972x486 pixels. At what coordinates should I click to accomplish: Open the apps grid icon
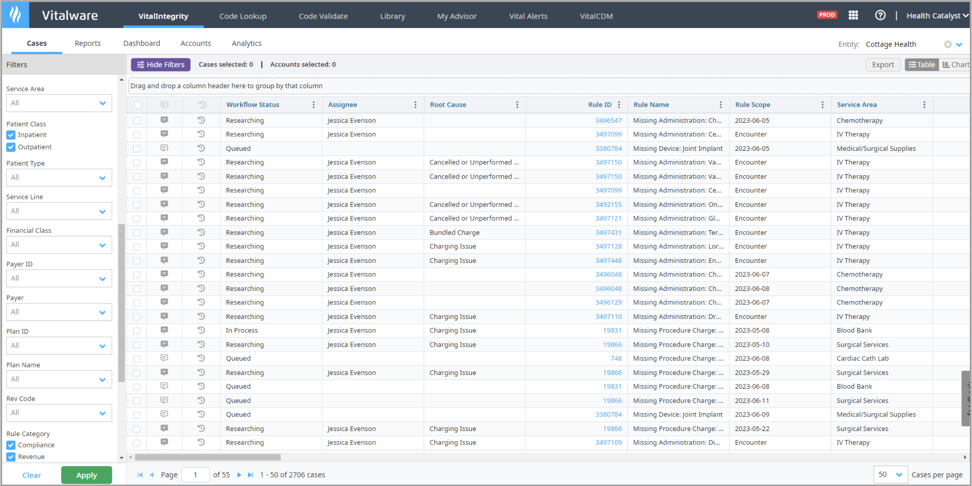click(x=853, y=16)
